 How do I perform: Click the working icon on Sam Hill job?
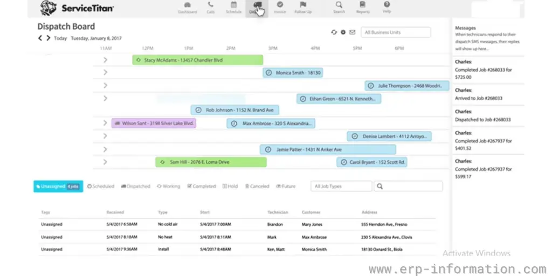[162, 162]
